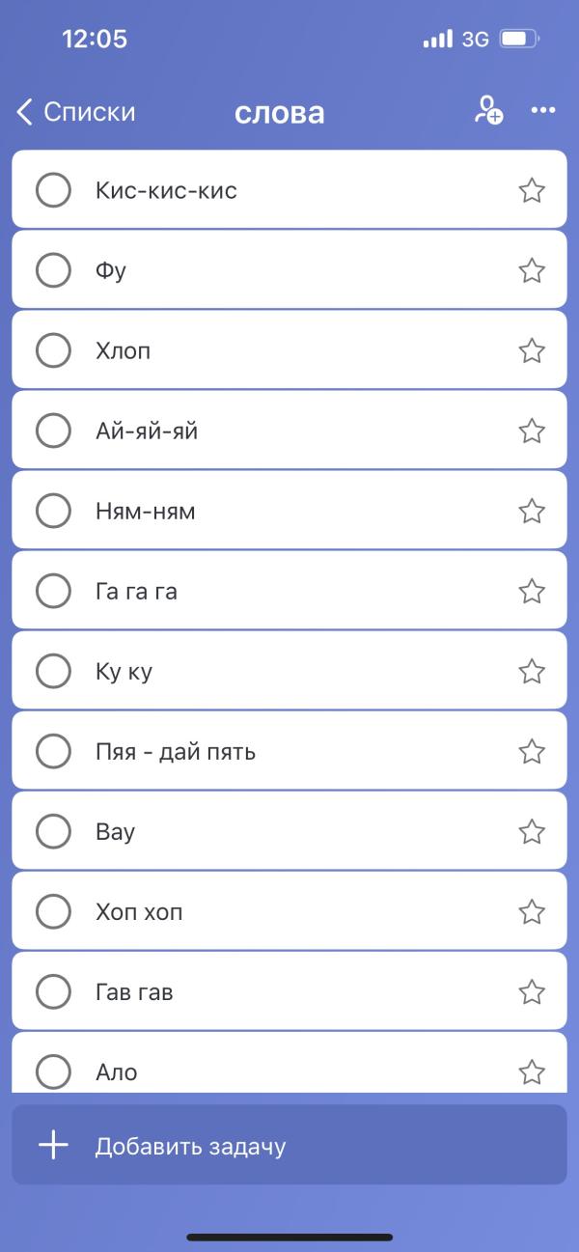
Task: Tap the слова list title
Action: 279,113
